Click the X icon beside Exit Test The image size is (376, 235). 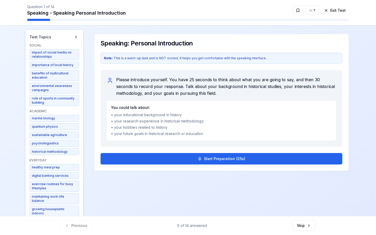click(x=326, y=10)
